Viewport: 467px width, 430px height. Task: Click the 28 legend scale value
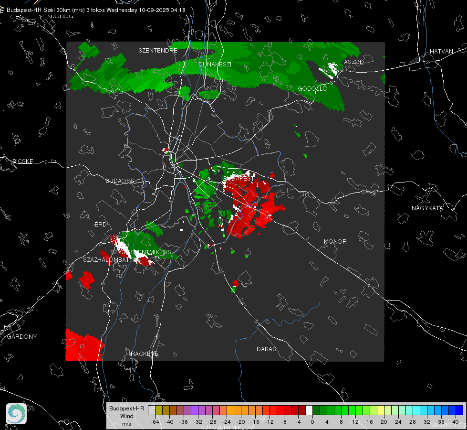[x=413, y=422]
